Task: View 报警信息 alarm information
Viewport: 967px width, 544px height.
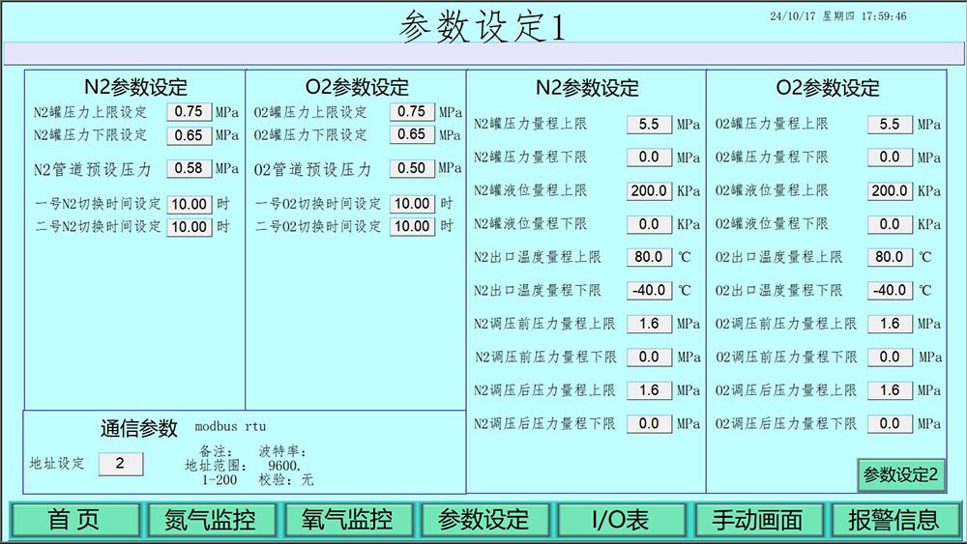Action: 894,520
